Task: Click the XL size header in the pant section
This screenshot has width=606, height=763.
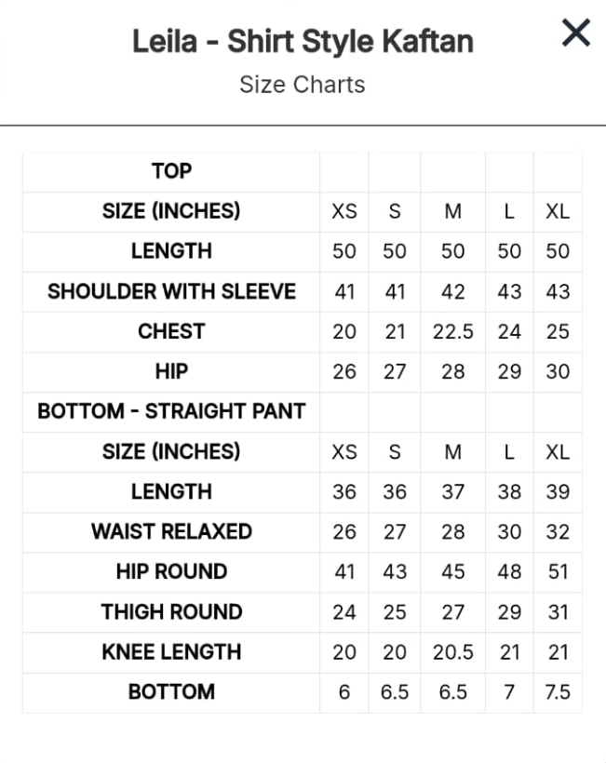Action: click(558, 452)
